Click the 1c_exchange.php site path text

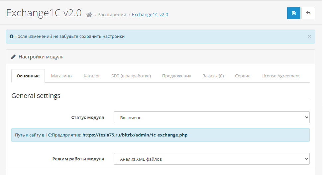click(x=135, y=135)
